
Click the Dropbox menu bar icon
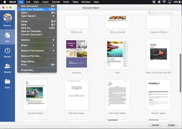[x=154, y=2]
